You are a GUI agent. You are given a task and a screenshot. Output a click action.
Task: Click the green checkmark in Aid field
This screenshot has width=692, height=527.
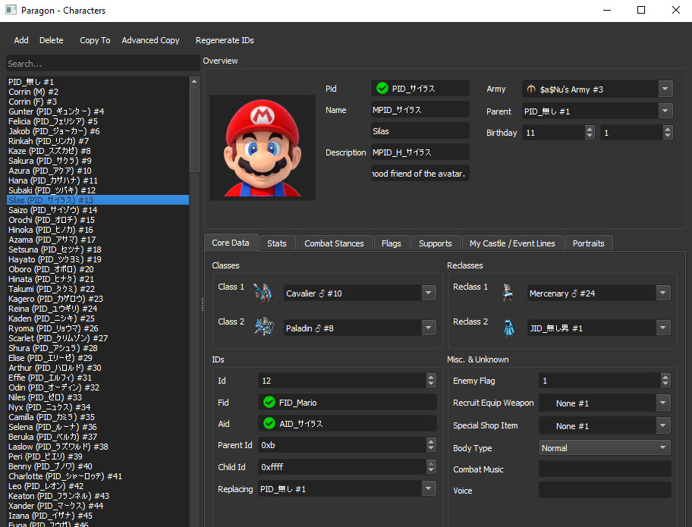coord(269,424)
